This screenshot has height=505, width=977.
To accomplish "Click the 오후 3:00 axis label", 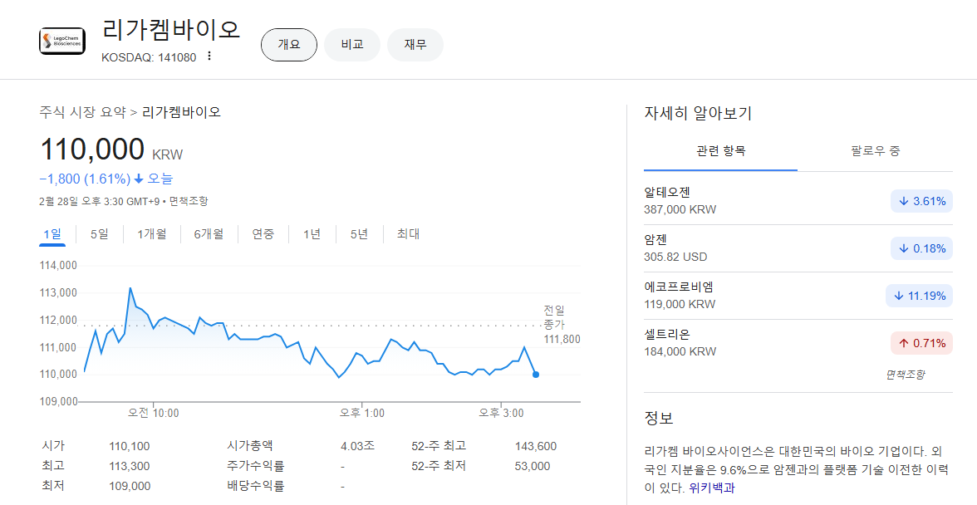I will click(501, 413).
